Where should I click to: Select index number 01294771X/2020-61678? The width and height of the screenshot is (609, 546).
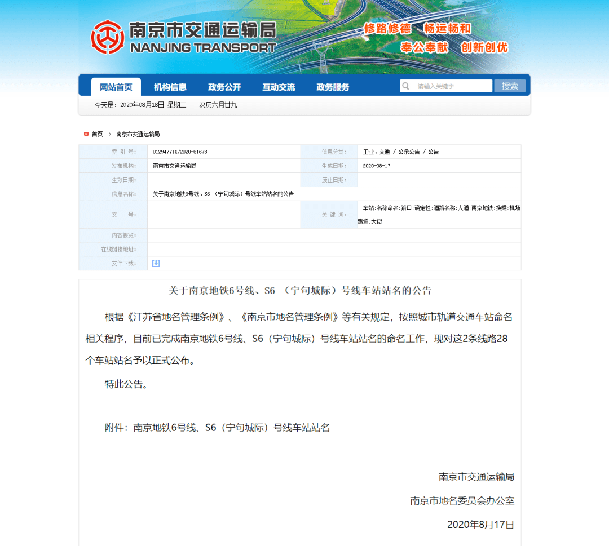coord(180,152)
